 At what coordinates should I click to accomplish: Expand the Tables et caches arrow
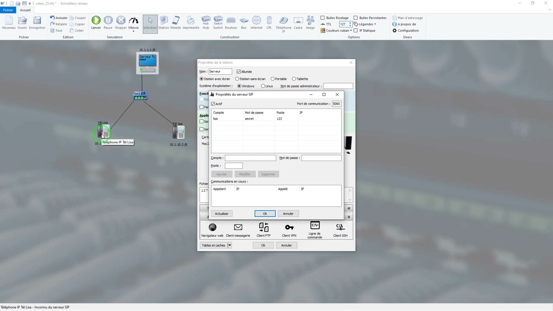click(x=229, y=245)
